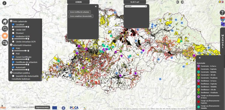Enable the PUZ layer
Viewport: 225px width, 110px height.
[x=13, y=53]
